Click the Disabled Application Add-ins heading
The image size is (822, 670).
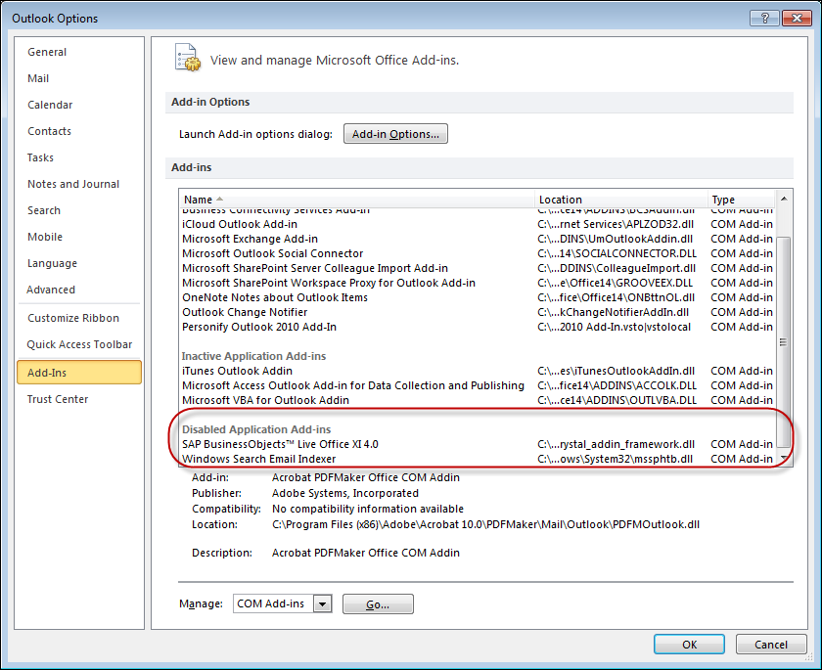(256, 429)
